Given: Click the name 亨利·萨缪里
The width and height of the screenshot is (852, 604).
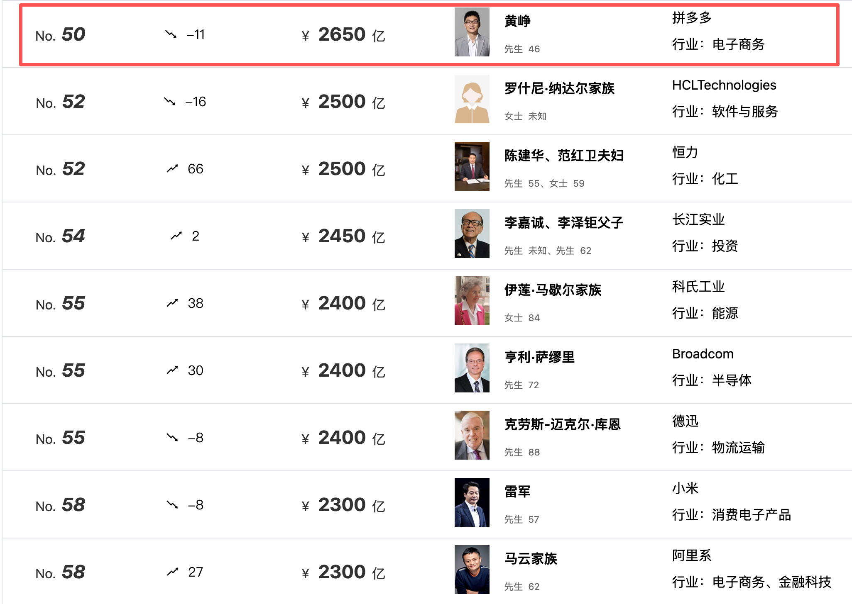Looking at the screenshot, I should (539, 357).
